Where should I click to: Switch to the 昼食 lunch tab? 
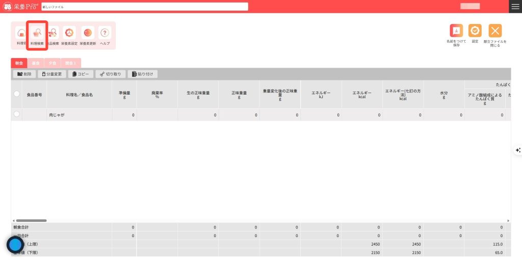coord(36,63)
